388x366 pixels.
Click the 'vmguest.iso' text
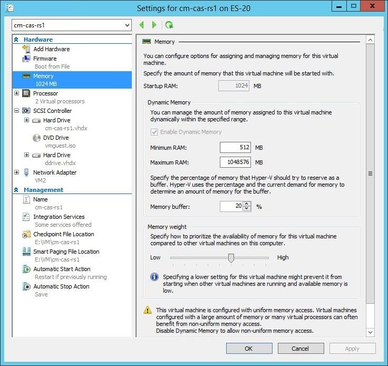point(60,146)
